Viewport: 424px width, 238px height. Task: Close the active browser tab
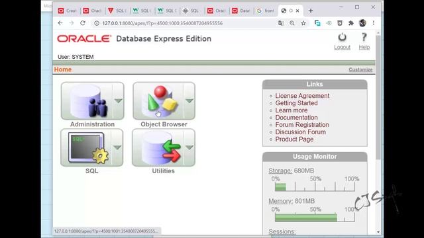pos(297,11)
